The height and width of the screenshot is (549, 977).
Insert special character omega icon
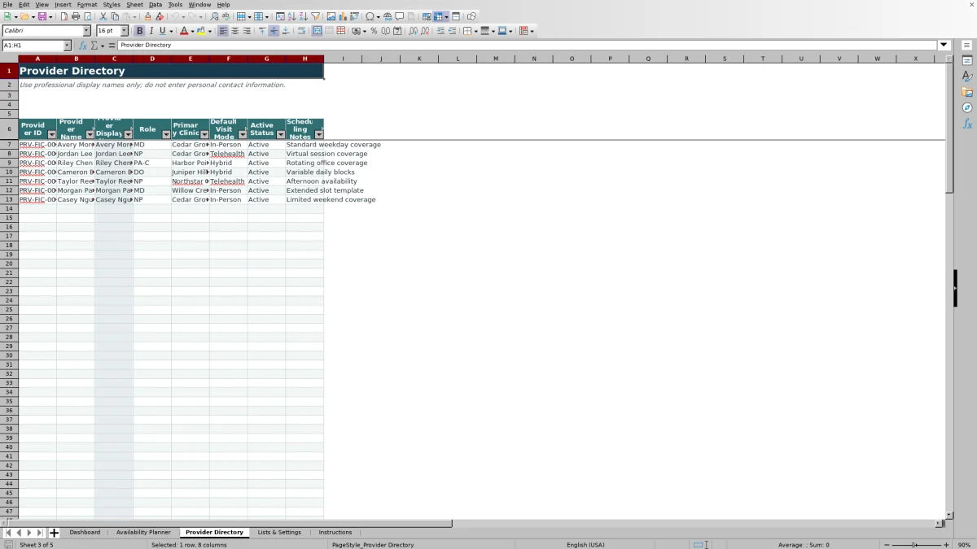pyautogui.click(x=370, y=16)
